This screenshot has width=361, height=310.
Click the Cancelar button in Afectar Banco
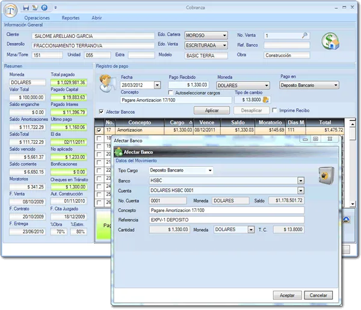[318, 296]
